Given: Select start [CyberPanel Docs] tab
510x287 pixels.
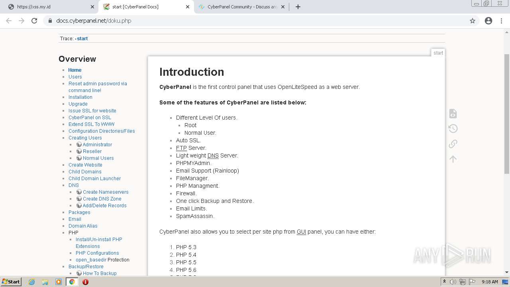Looking at the screenshot, I should [x=146, y=7].
